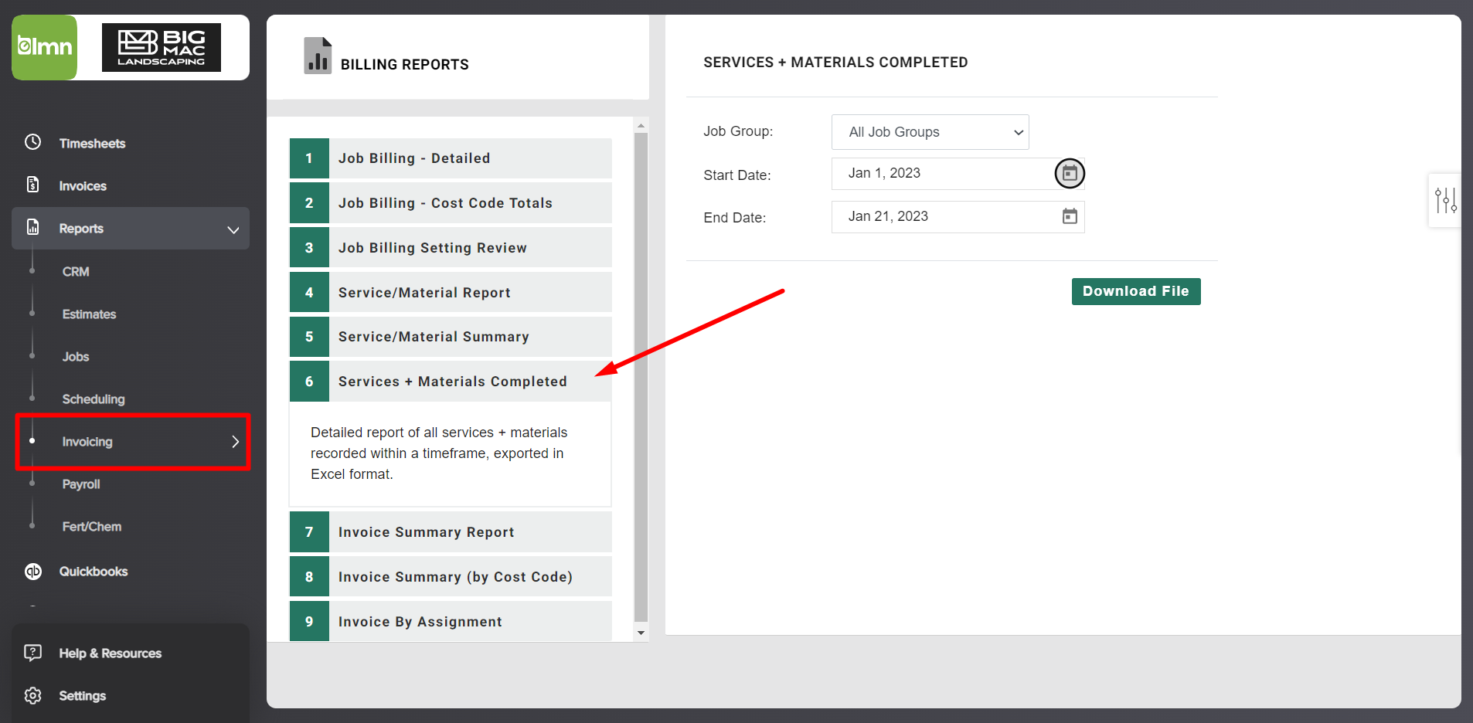The width and height of the screenshot is (1473, 723).
Task: Open the Fert/Chem menu item
Action: point(91,526)
